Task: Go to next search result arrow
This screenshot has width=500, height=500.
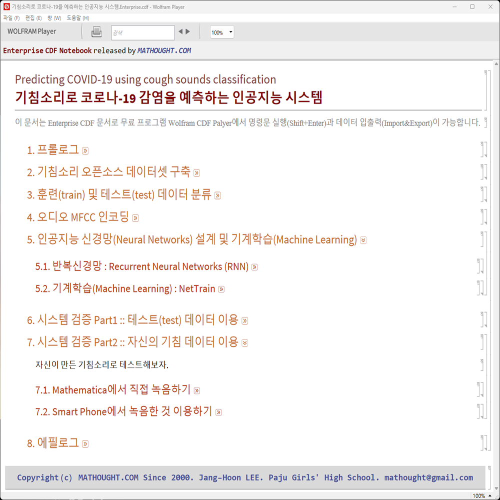Action: (x=188, y=31)
